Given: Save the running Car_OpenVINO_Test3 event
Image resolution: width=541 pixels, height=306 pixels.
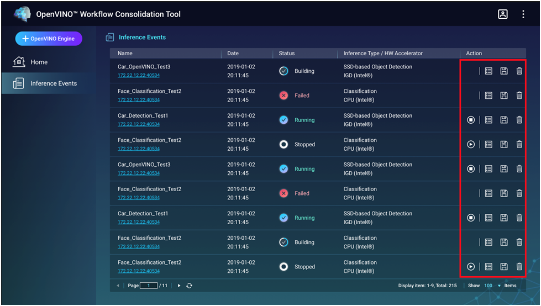Looking at the screenshot, I should point(503,169).
